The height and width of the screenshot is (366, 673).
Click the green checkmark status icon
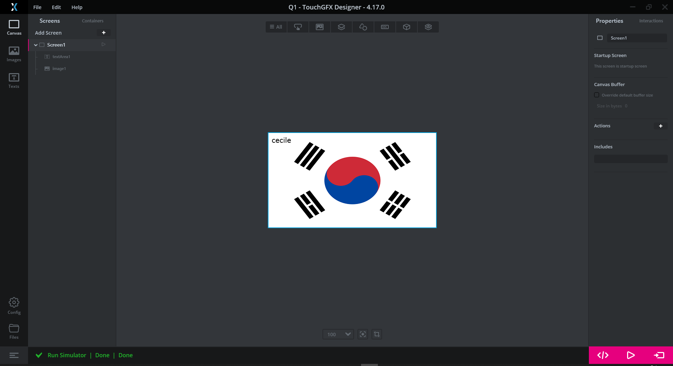pos(39,355)
